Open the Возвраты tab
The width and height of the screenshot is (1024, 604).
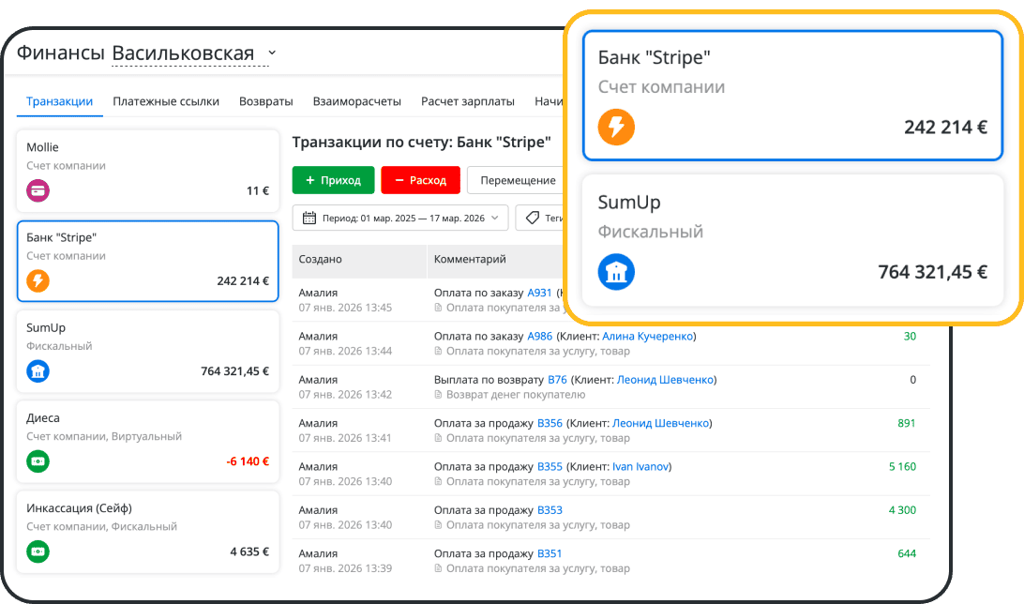266,101
